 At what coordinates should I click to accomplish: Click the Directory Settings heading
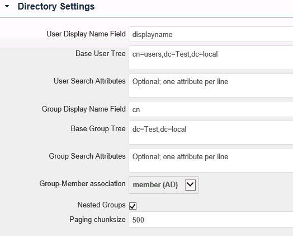pyautogui.click(x=56, y=6)
